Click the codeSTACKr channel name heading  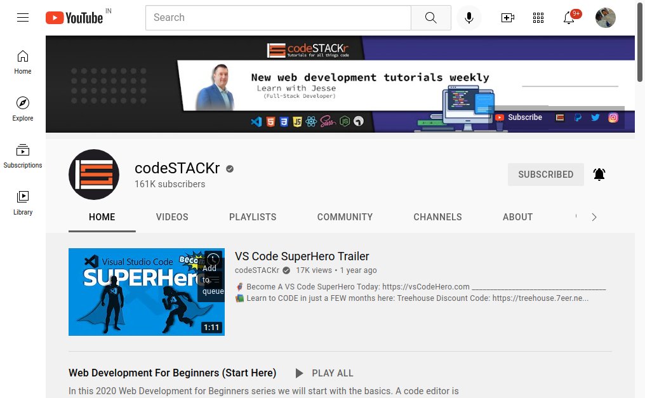pyautogui.click(x=177, y=168)
